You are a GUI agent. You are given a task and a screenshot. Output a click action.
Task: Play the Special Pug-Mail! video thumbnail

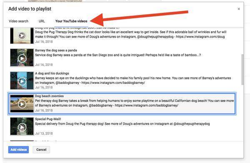pyautogui.click(x=22, y=126)
